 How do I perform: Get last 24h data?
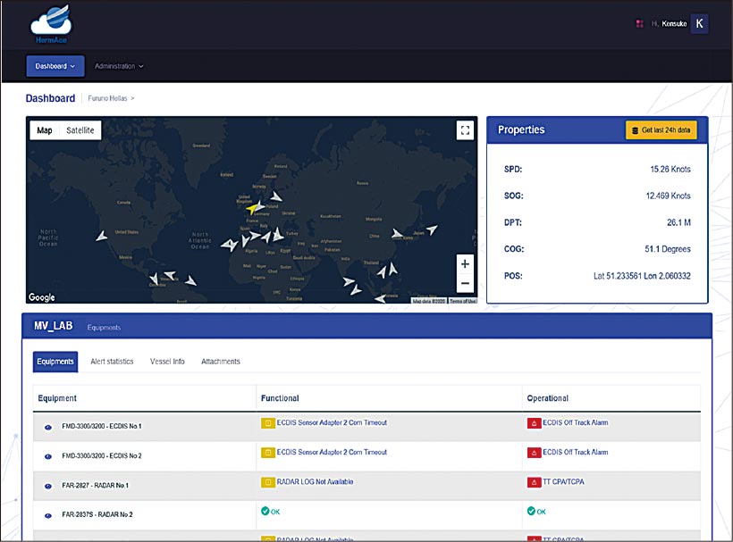pyautogui.click(x=661, y=130)
